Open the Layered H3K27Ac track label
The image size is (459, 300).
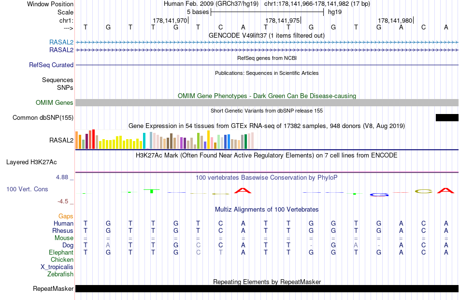[31, 162]
